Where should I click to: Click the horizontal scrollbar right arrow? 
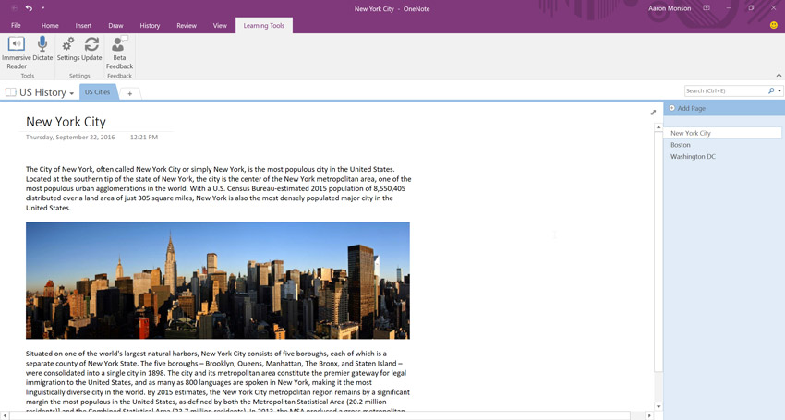(x=649, y=415)
